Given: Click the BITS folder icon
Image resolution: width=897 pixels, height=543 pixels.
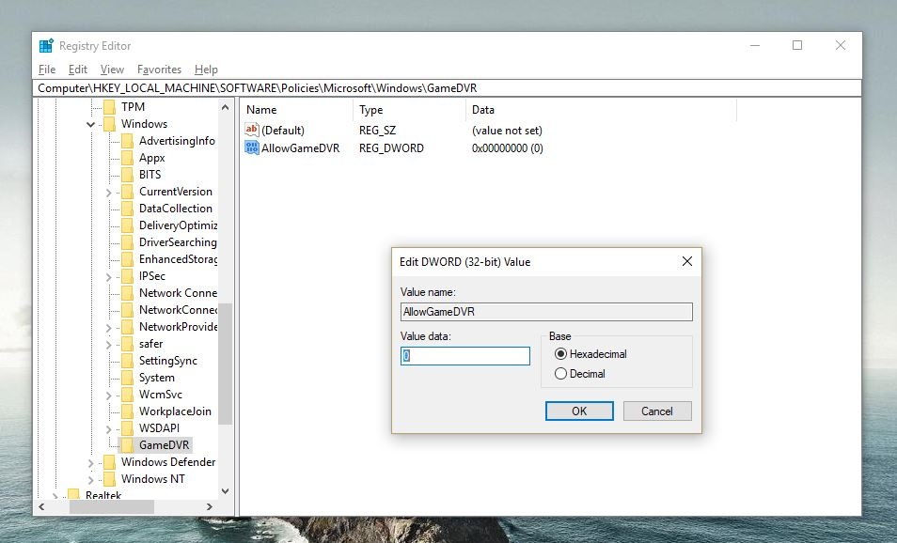Looking at the screenshot, I should click(128, 175).
